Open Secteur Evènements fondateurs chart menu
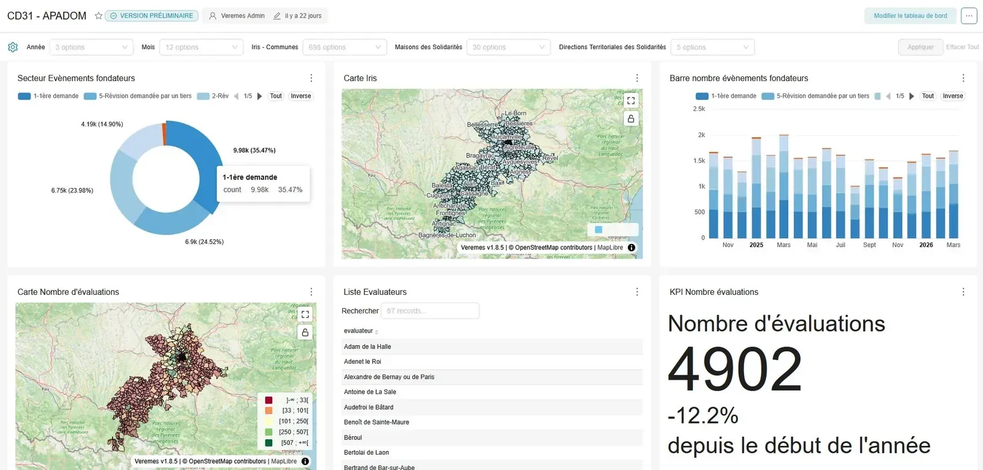983x470 pixels. point(311,78)
